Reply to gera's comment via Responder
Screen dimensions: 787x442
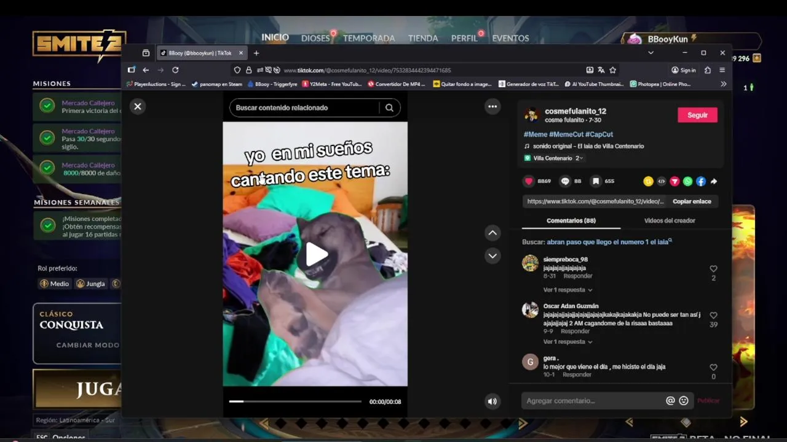pos(577,374)
